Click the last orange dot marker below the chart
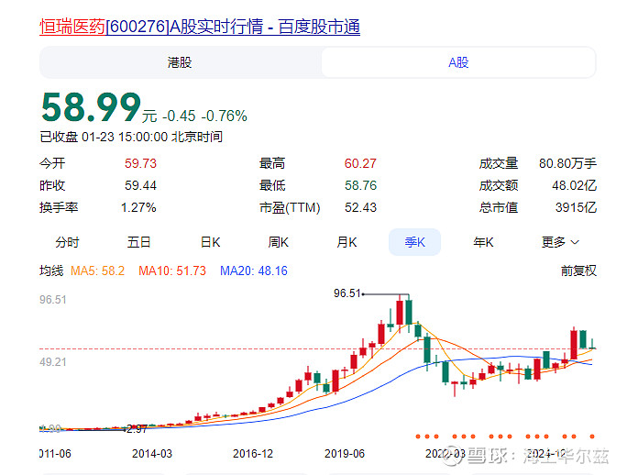The width and height of the screenshot is (627, 475). point(592,436)
